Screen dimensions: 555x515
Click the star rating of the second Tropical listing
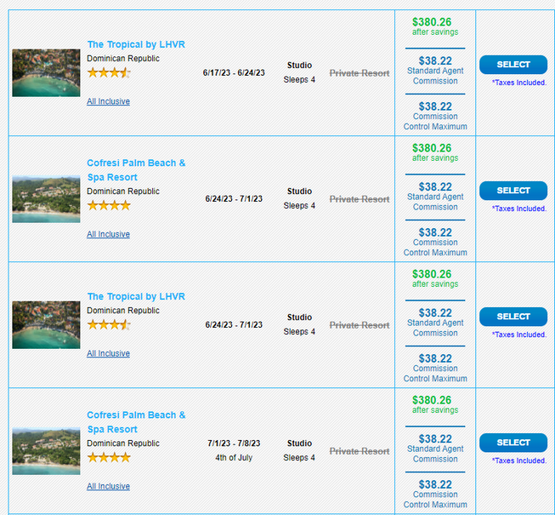[x=109, y=325]
